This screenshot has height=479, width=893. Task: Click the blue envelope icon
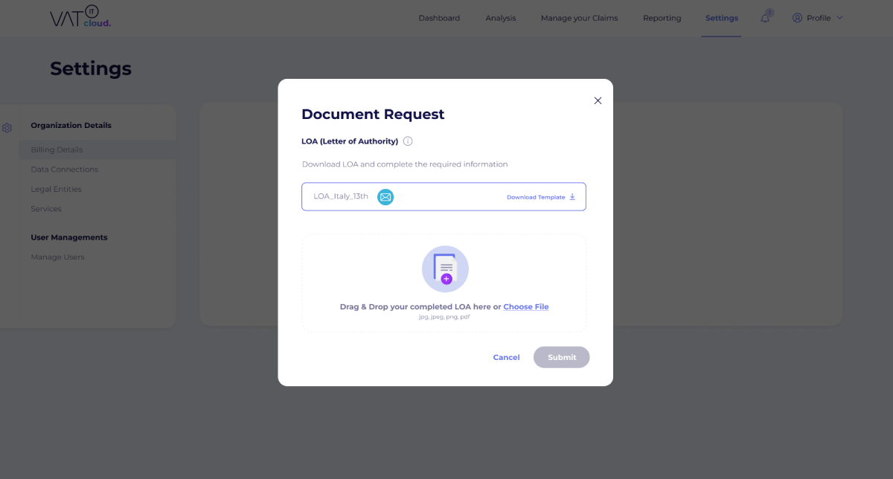385,197
